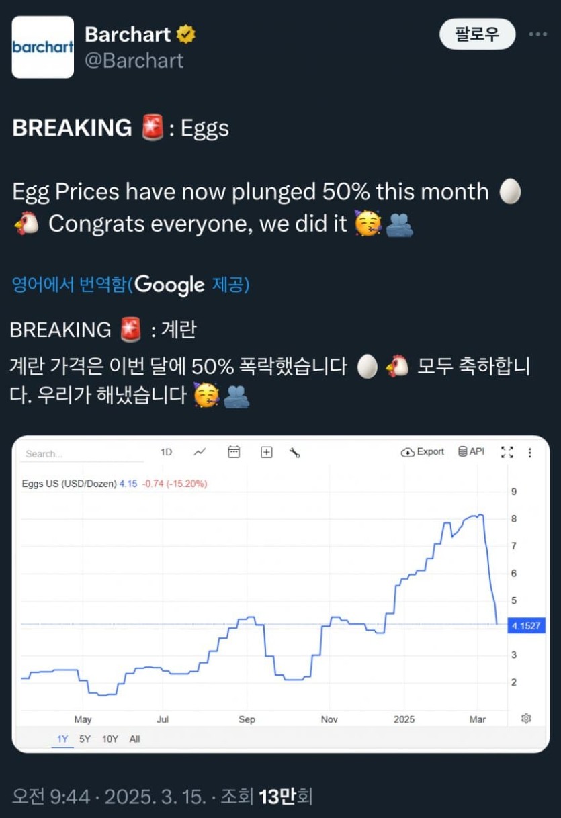
Task: Click the plus compare icon
Action: 267,452
